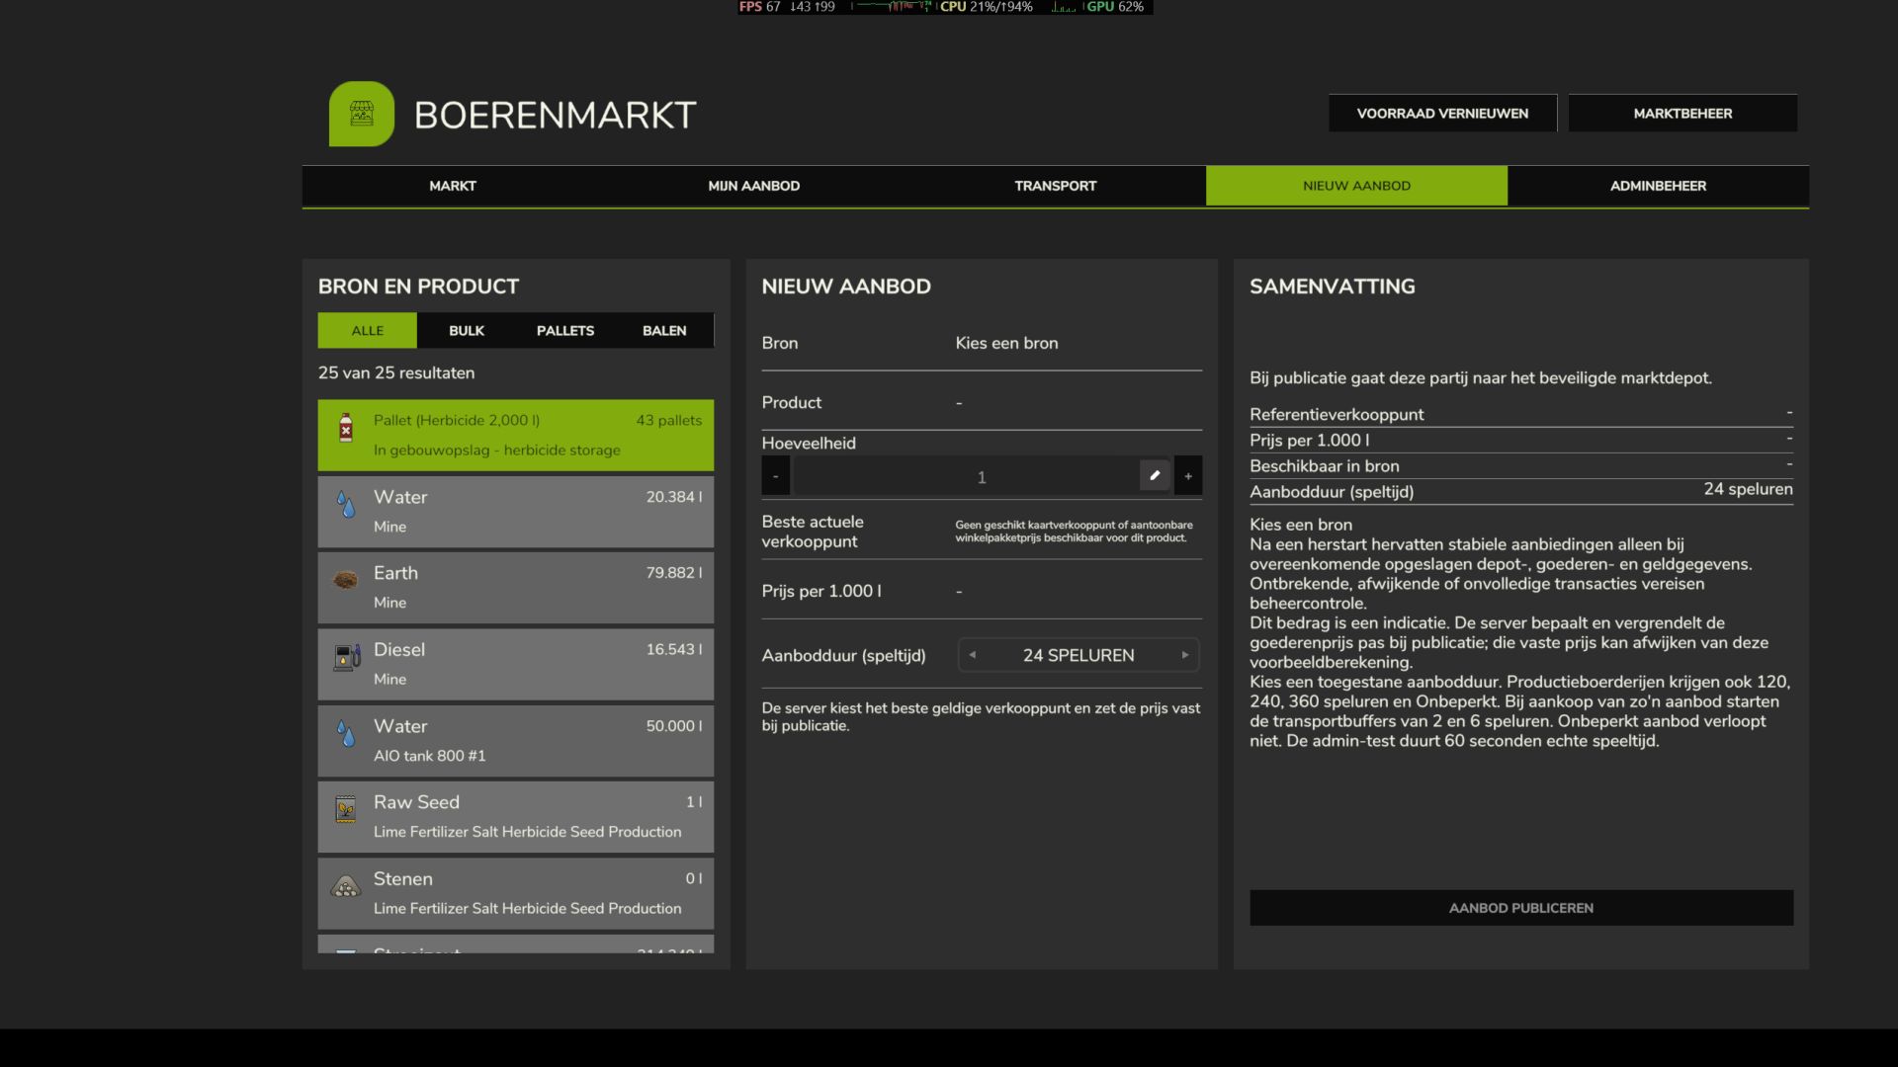1898x1067 pixels.
Task: Open the ADMINBEHEER tab
Action: point(1658,186)
